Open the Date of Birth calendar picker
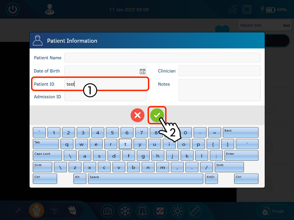The width and height of the screenshot is (294, 220). click(142, 71)
